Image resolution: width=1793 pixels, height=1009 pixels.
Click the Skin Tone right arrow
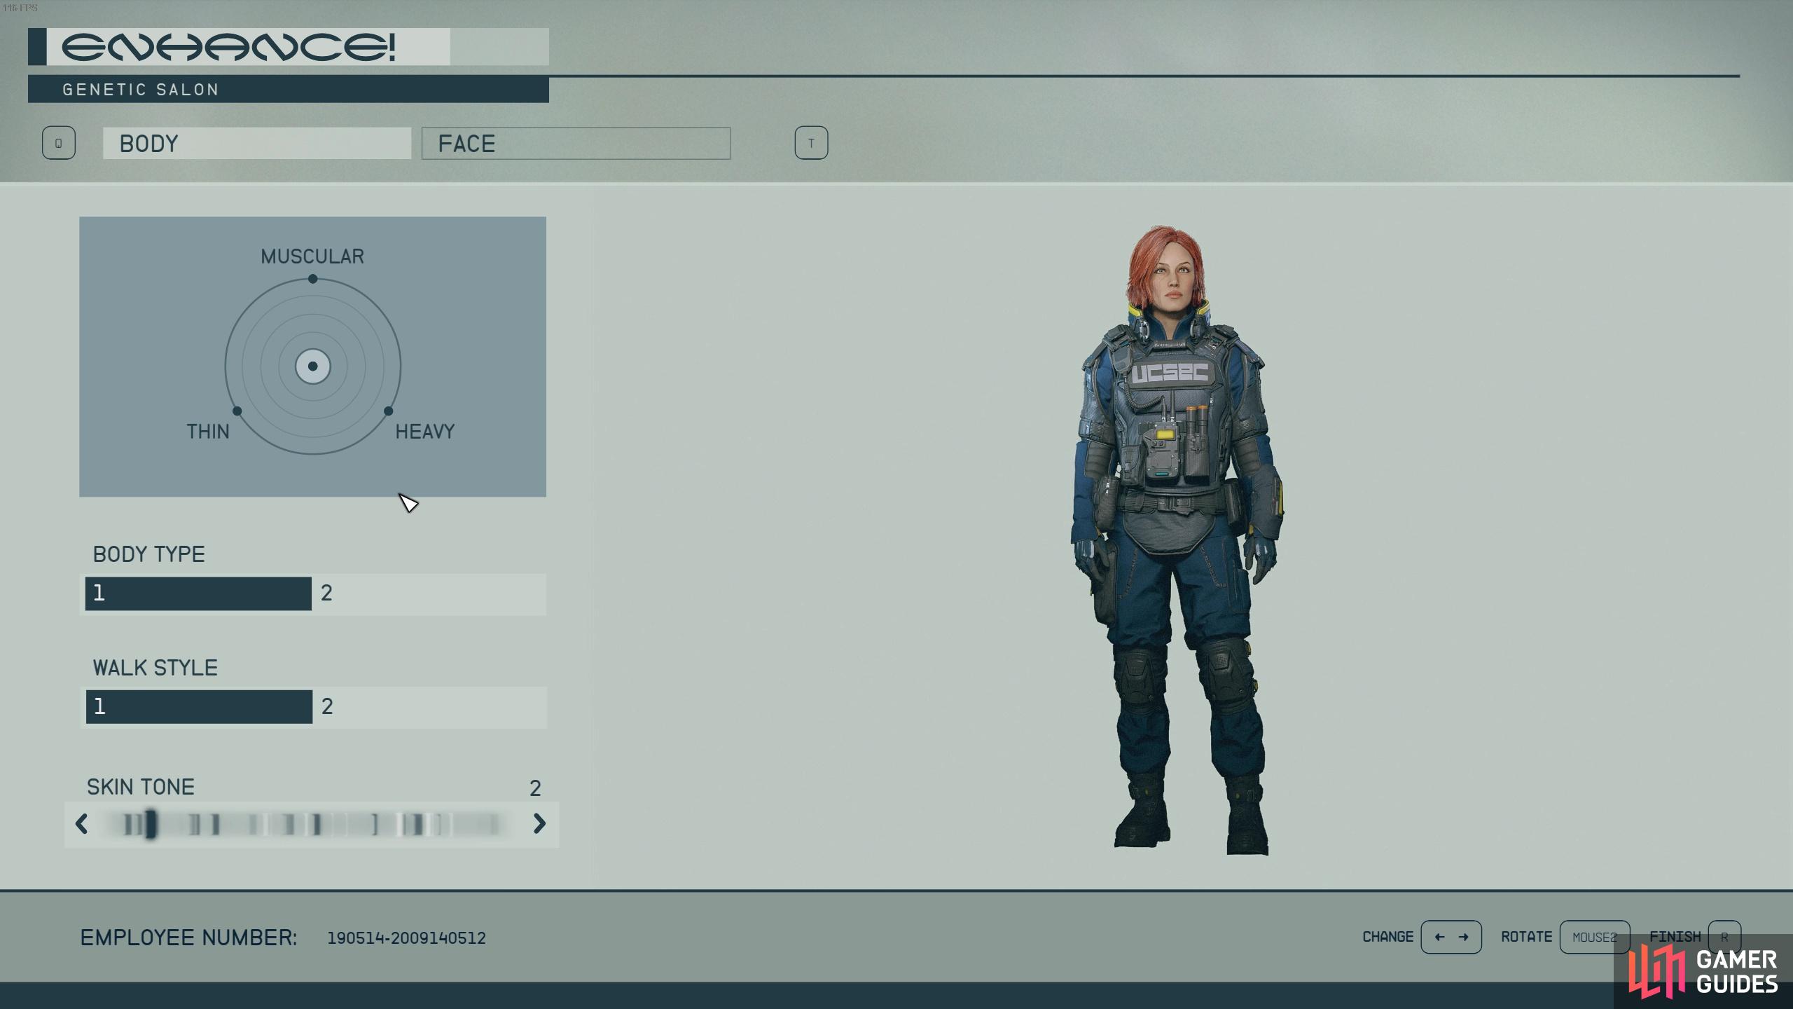[539, 824]
